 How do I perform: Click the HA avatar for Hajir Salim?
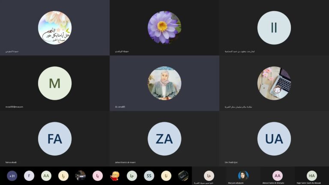click(x=311, y=176)
